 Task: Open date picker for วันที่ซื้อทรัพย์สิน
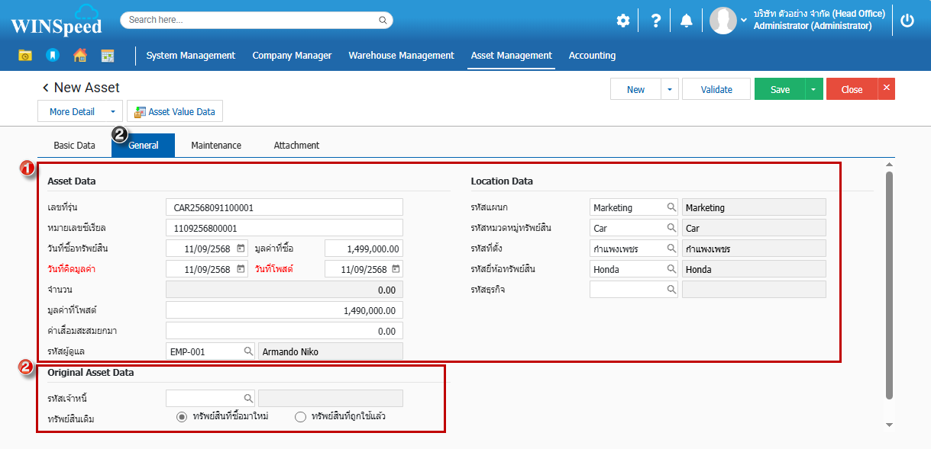click(x=241, y=249)
